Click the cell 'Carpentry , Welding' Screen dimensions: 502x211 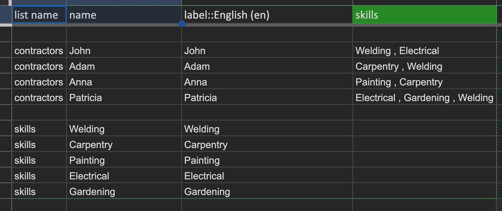tap(425, 66)
